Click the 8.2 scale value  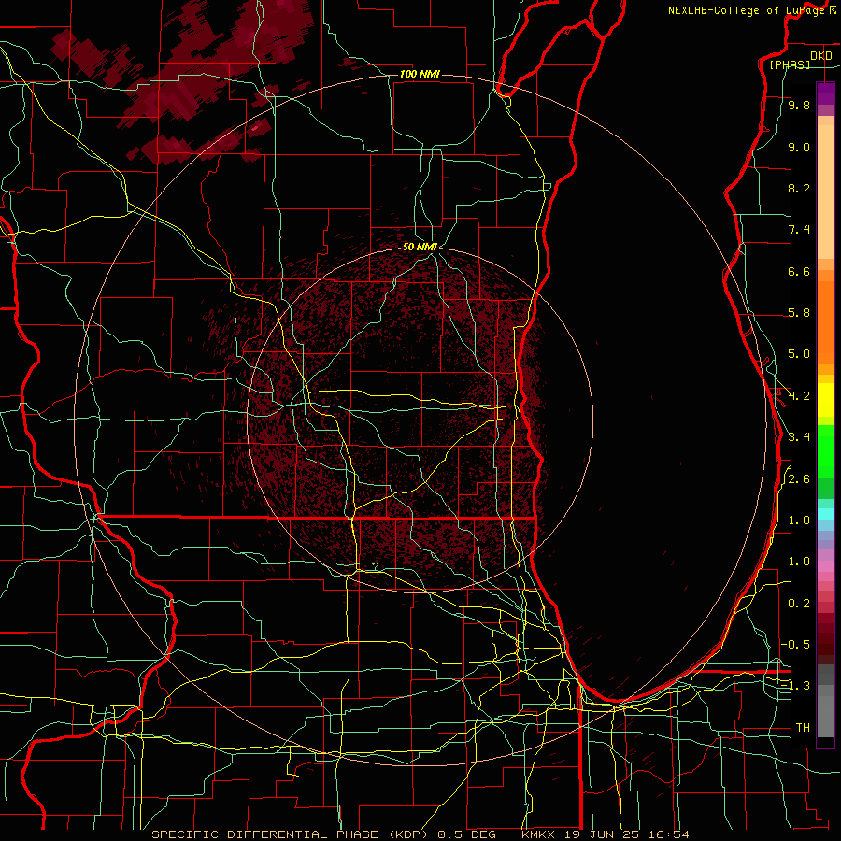point(799,189)
